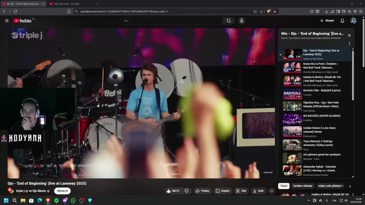
Task: Like the video with 882 B thumbs-up
Action: click(173, 191)
